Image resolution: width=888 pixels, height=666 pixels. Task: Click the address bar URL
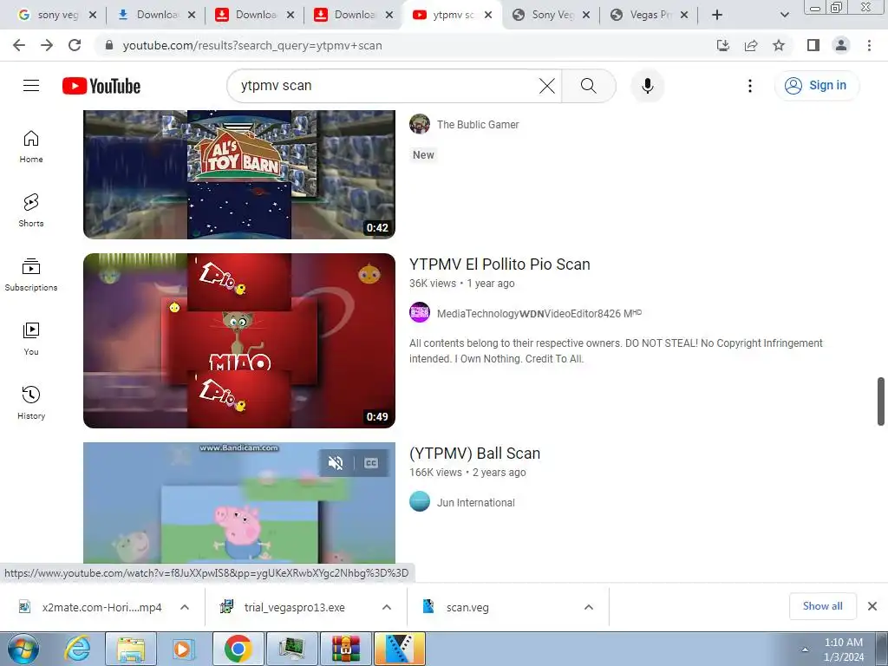(252, 45)
